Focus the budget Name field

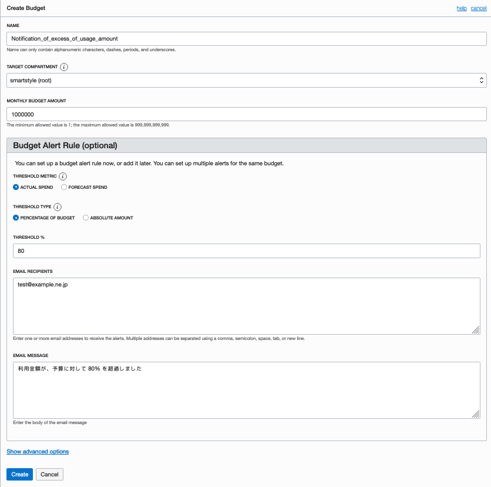247,39
